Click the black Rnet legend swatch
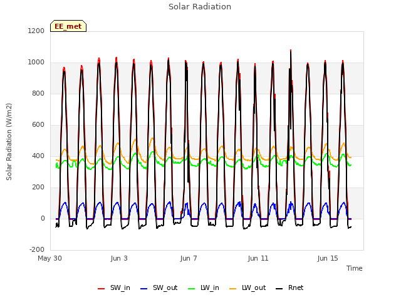This screenshot has height=300, width=401. [279, 289]
